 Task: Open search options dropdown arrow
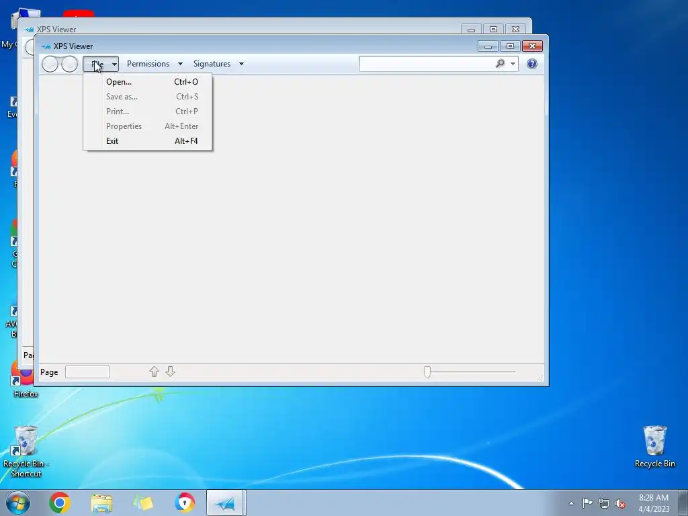click(513, 64)
